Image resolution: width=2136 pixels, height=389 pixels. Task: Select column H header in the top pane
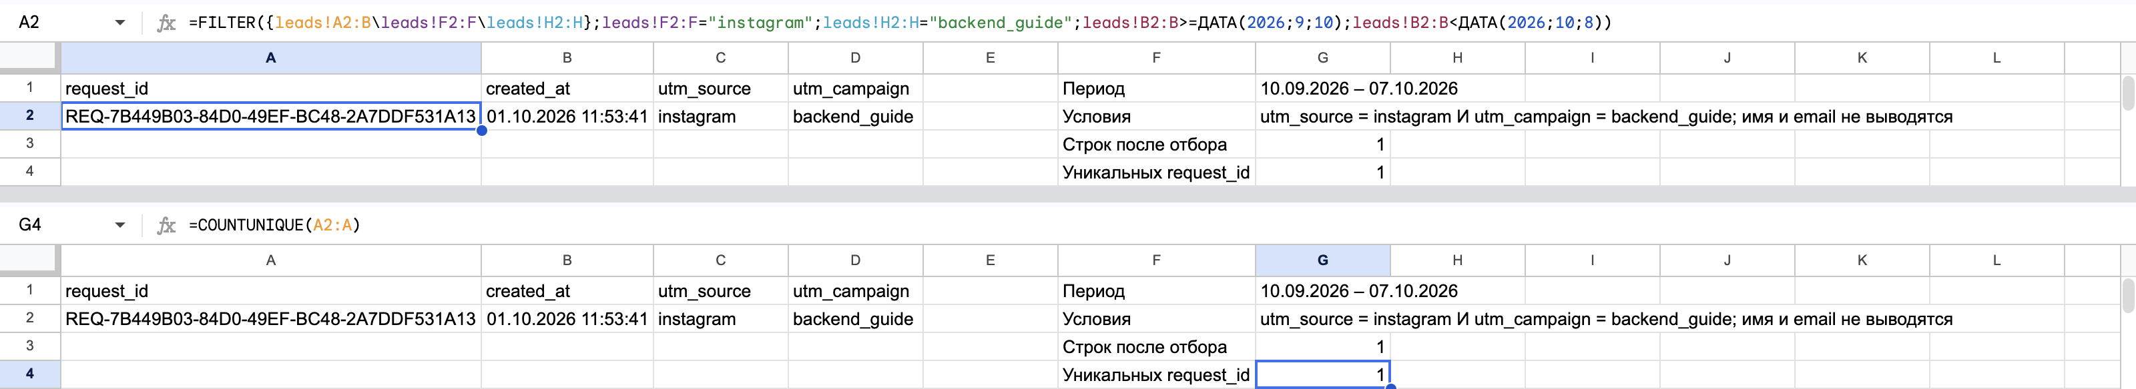click(1458, 58)
